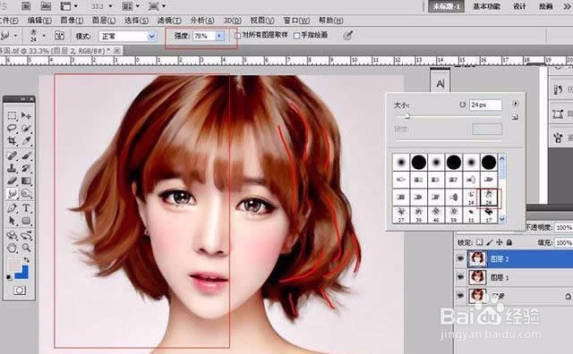This screenshot has height=354, width=573.
Task: Select the Healing Brush tool
Action: 12,156
